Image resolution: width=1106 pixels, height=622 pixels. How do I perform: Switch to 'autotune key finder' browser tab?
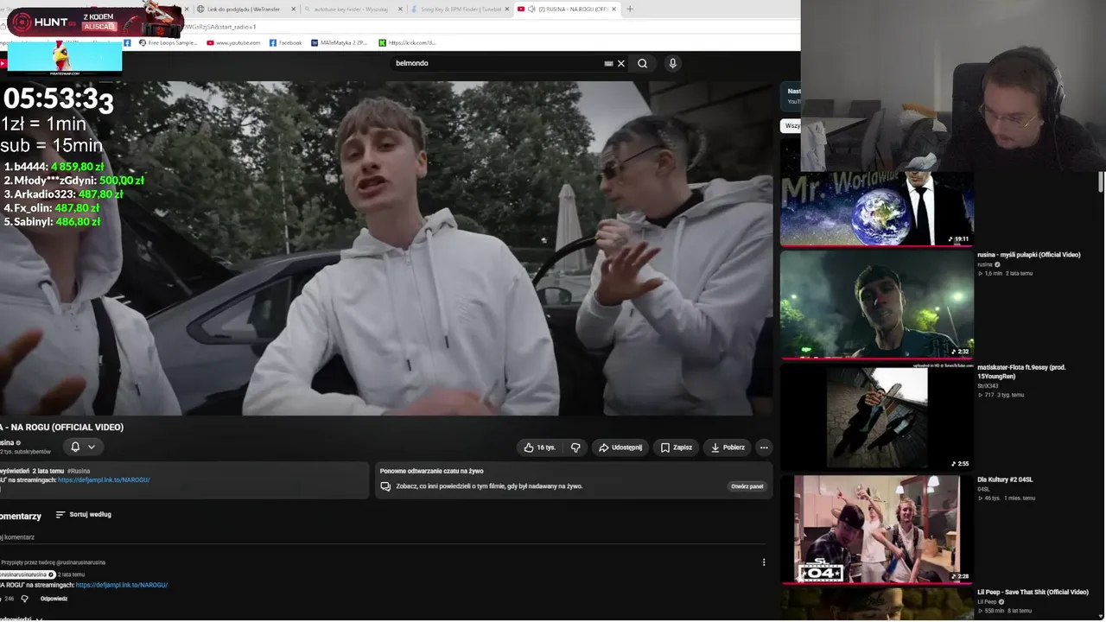(351, 9)
